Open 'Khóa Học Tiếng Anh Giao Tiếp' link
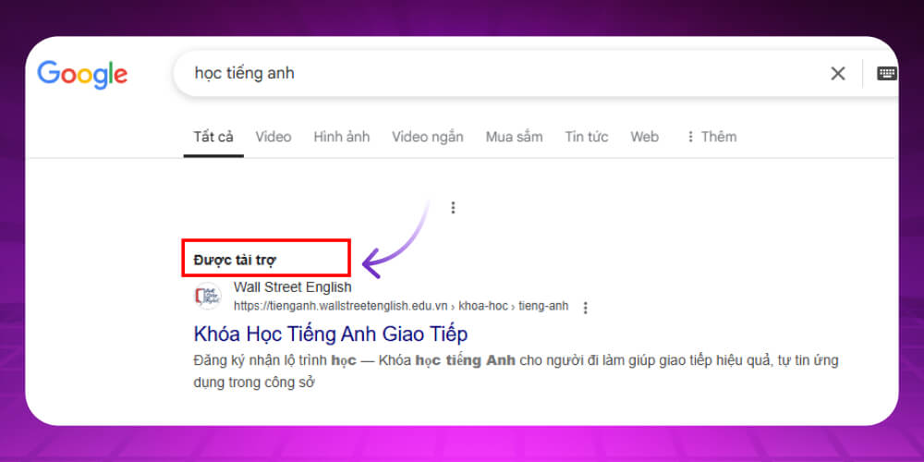This screenshot has width=924, height=462. (331, 334)
